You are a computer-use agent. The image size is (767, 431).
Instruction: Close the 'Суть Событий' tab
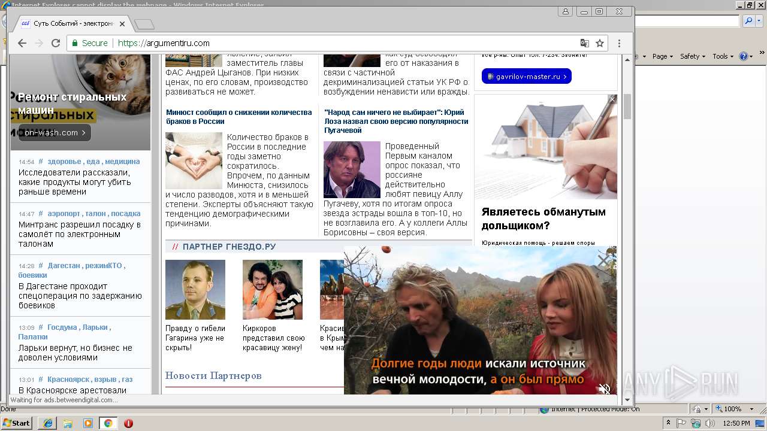[122, 24]
